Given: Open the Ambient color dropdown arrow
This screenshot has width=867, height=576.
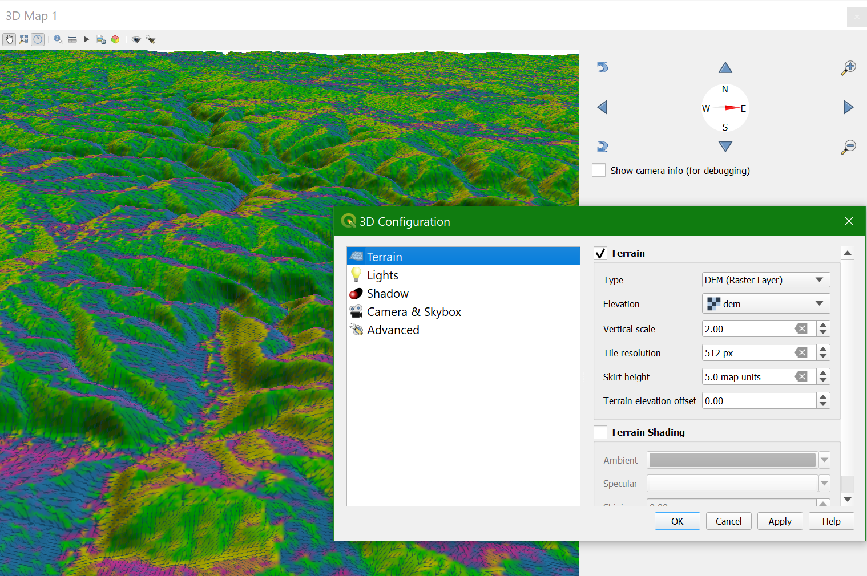Looking at the screenshot, I should pos(824,460).
